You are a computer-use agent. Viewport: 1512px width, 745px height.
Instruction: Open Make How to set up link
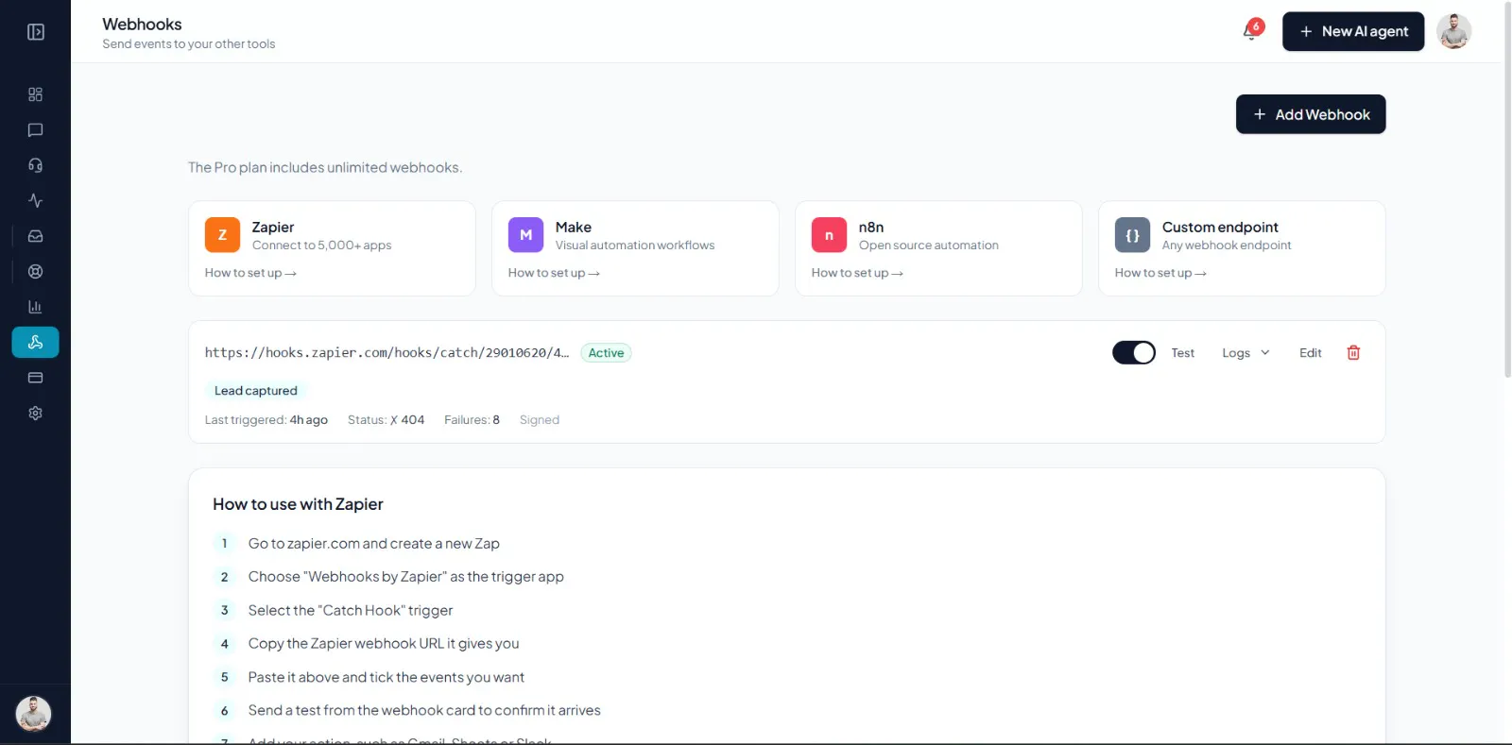tap(554, 273)
